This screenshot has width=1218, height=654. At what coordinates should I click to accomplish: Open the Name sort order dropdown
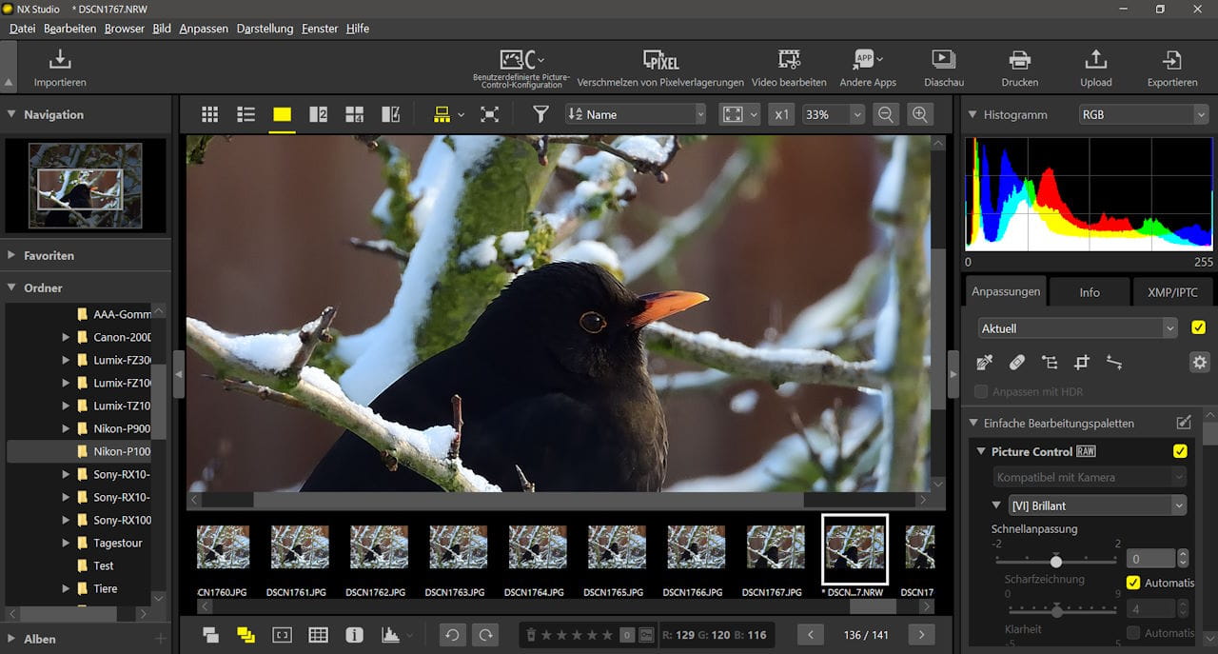tap(636, 114)
